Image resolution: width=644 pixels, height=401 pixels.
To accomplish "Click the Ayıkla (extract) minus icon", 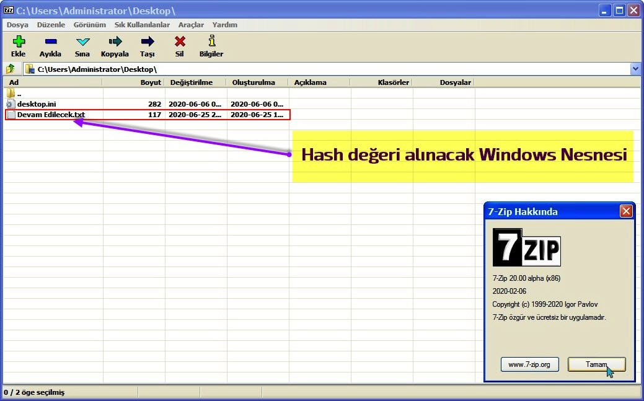I will (51, 42).
